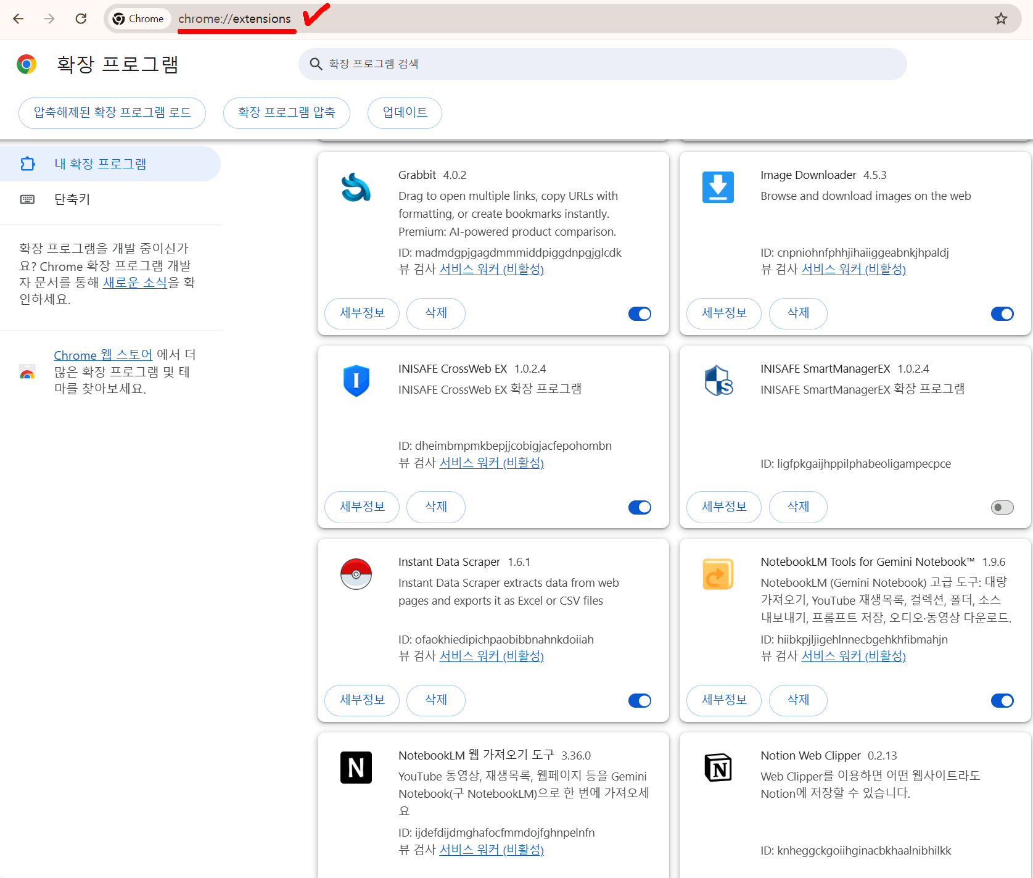Click the Chrome logo next to 확장 프로그램 title
Image resolution: width=1033 pixels, height=878 pixels.
click(27, 64)
